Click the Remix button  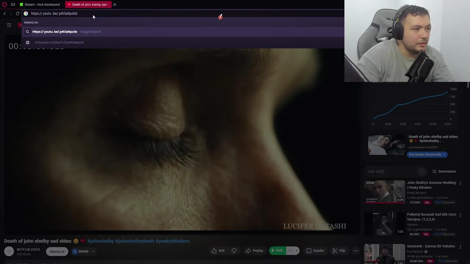[81, 251]
